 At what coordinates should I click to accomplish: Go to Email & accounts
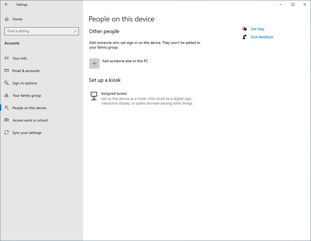coord(42,71)
